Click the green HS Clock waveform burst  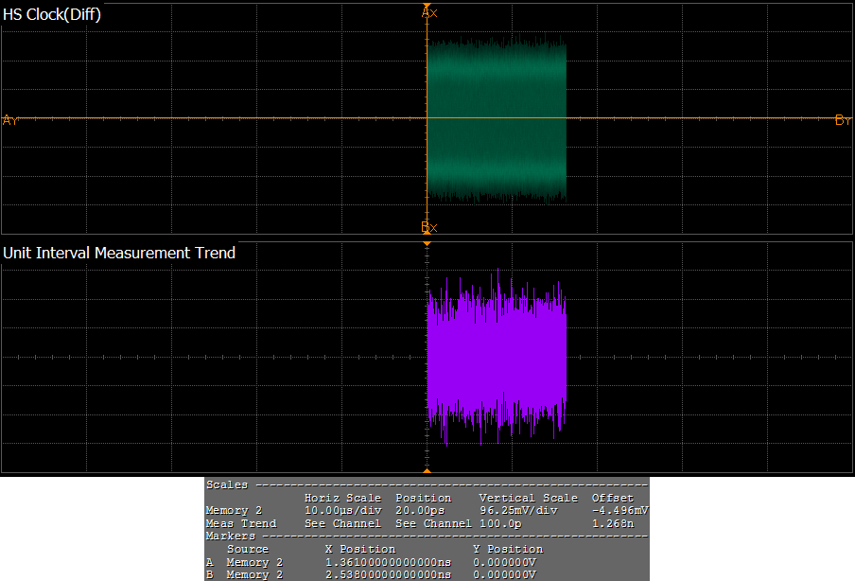[497, 118]
